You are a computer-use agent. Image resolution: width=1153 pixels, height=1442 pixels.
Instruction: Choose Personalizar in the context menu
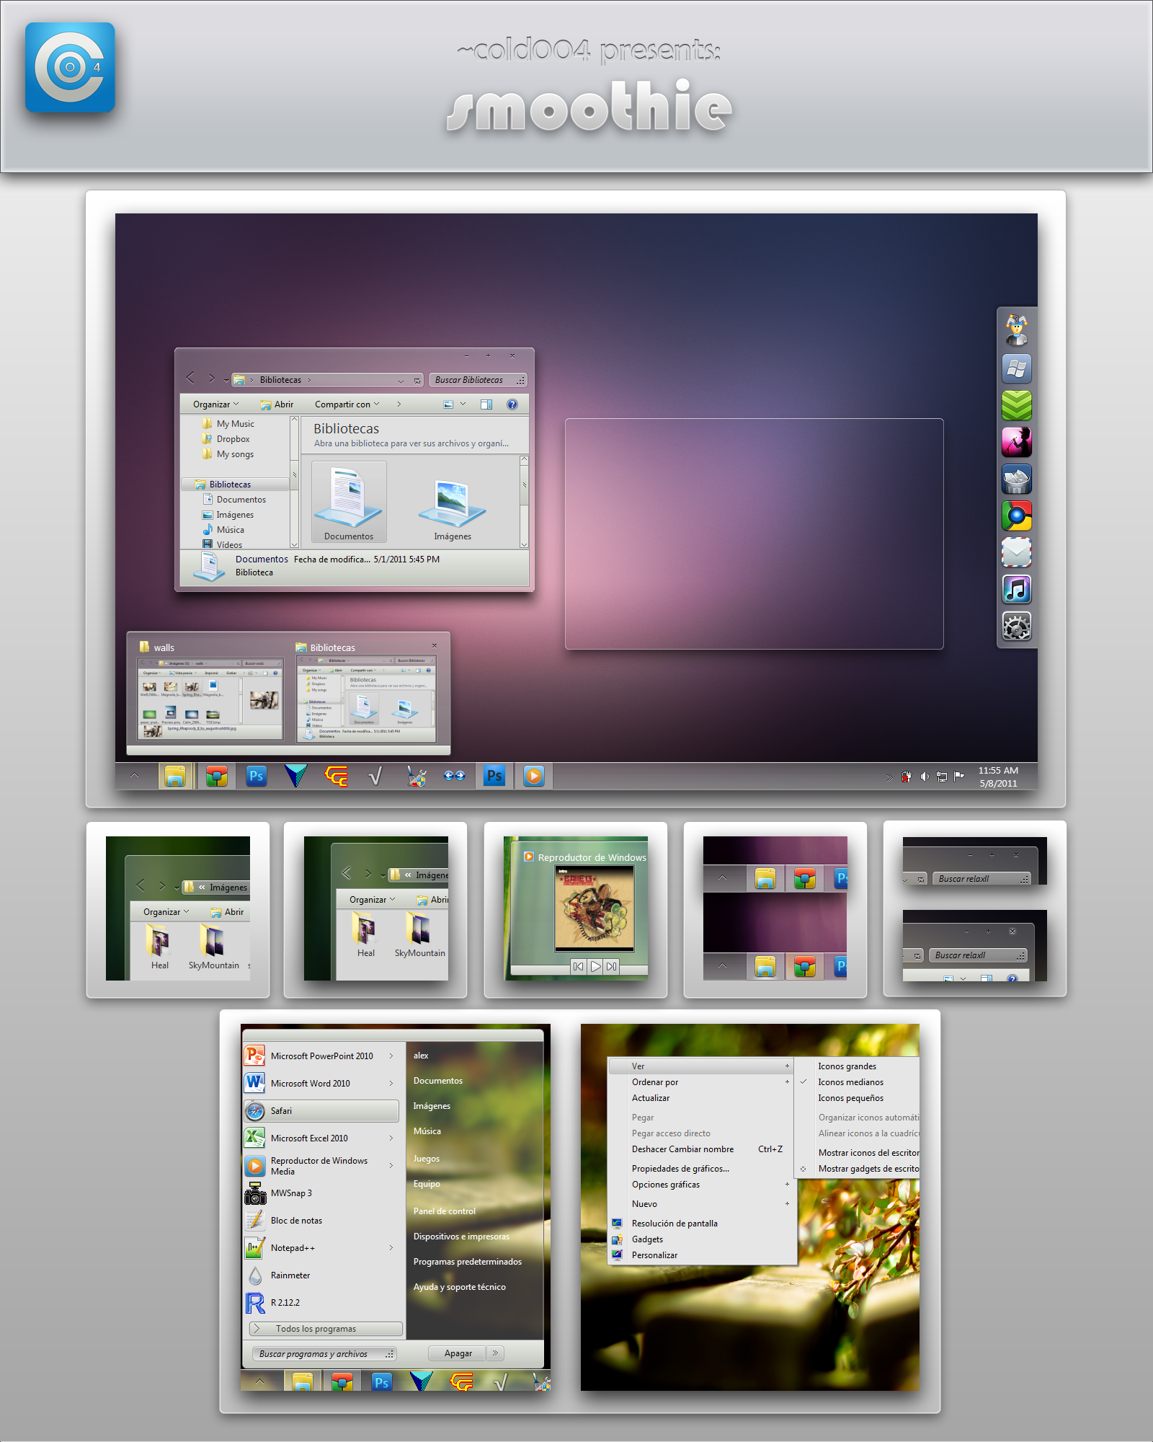[x=654, y=1255]
